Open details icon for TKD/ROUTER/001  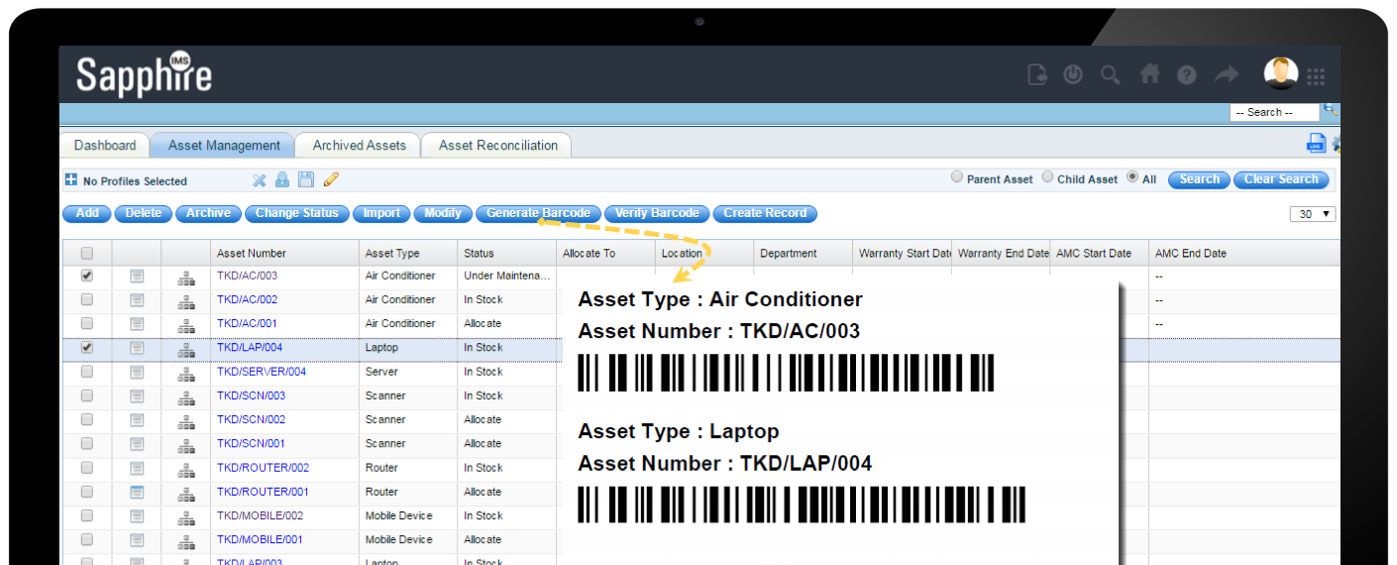coord(137,492)
